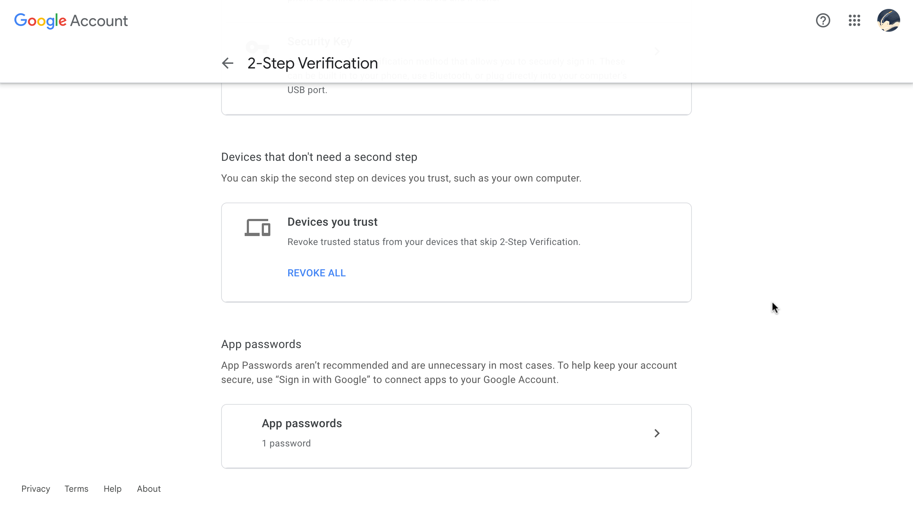Click the "USB port." text in Security Key card

coord(307,90)
